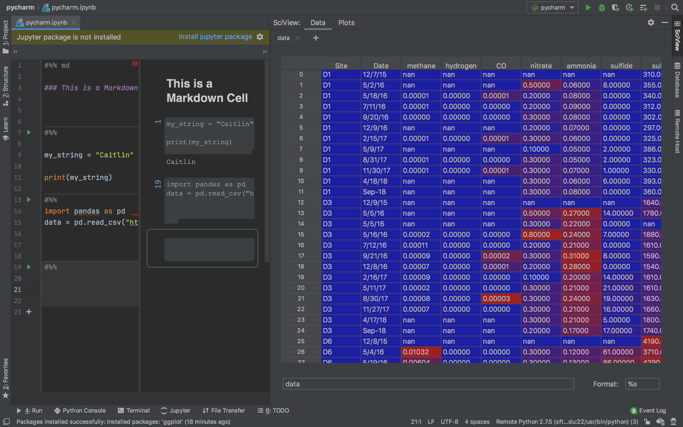683x427 pixels.
Task: Open the Terminal tab
Action: click(134, 410)
